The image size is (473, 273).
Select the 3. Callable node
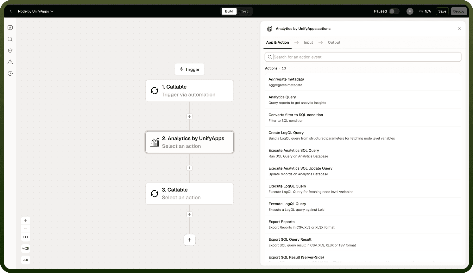(189, 194)
